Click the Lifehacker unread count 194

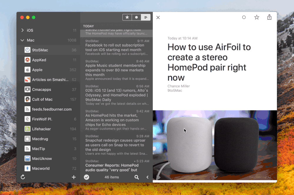73,129
